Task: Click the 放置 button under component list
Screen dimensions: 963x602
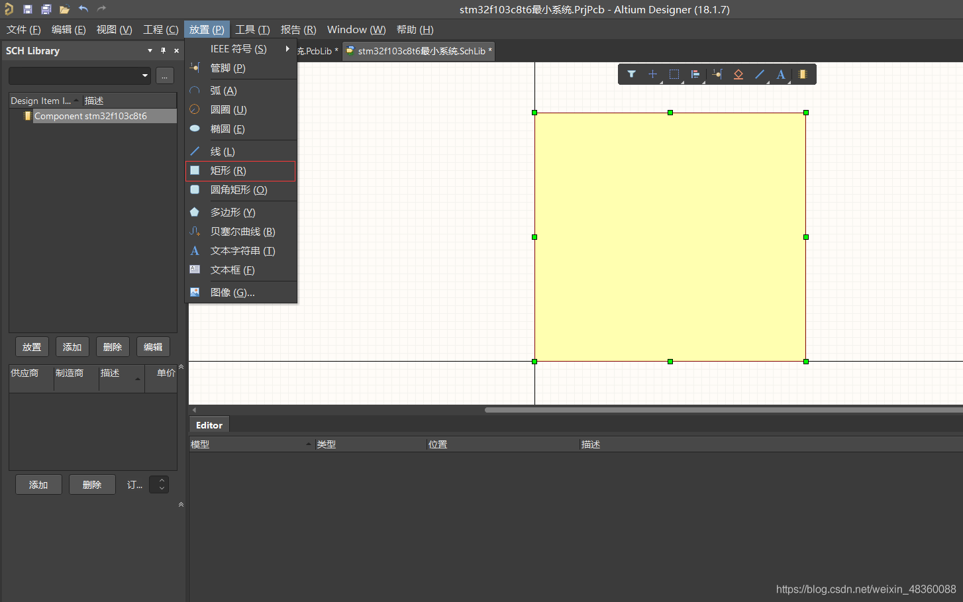Action: (x=32, y=347)
